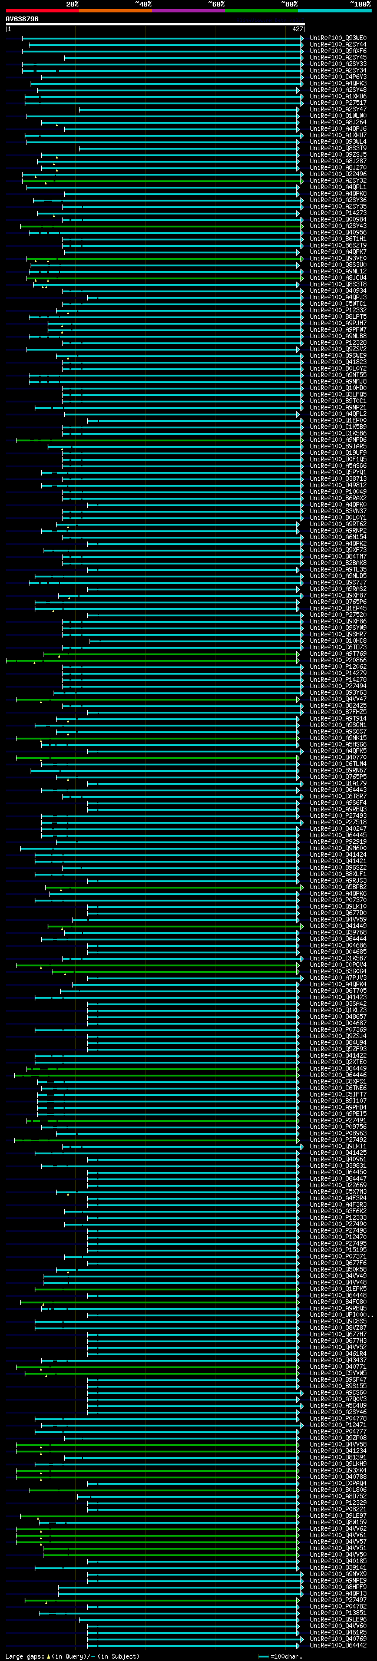Click the UniRef100_A2SY43 label
The width and height of the screenshot is (377, 1661).
[x=338, y=226]
